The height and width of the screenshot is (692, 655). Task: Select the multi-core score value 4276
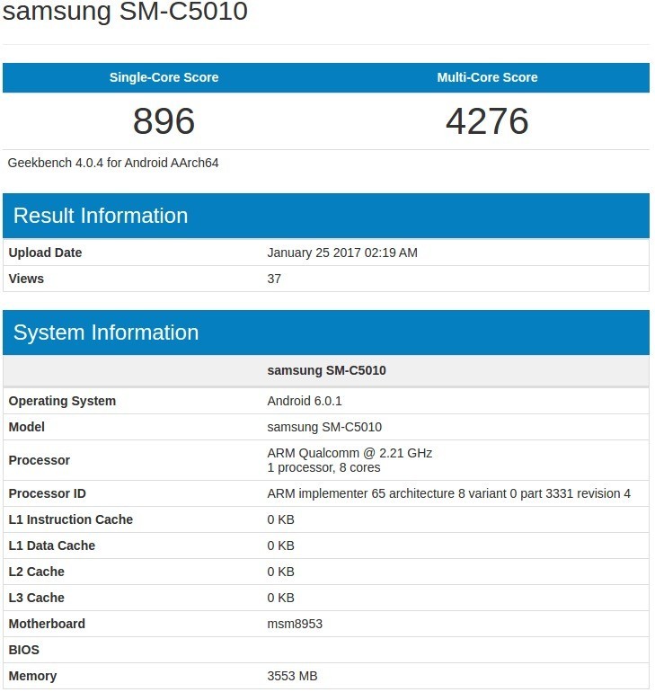point(487,121)
